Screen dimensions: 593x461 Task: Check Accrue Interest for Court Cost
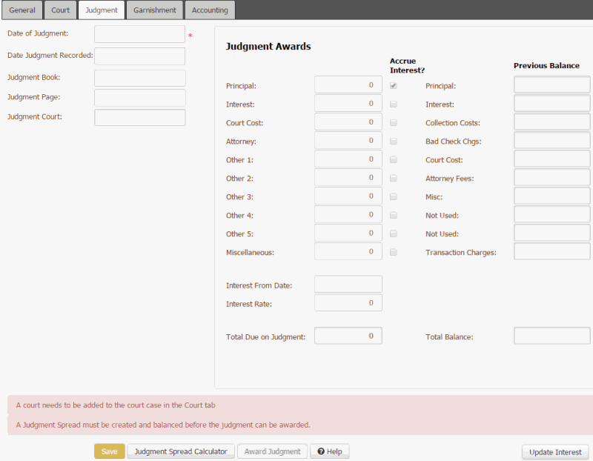393,122
